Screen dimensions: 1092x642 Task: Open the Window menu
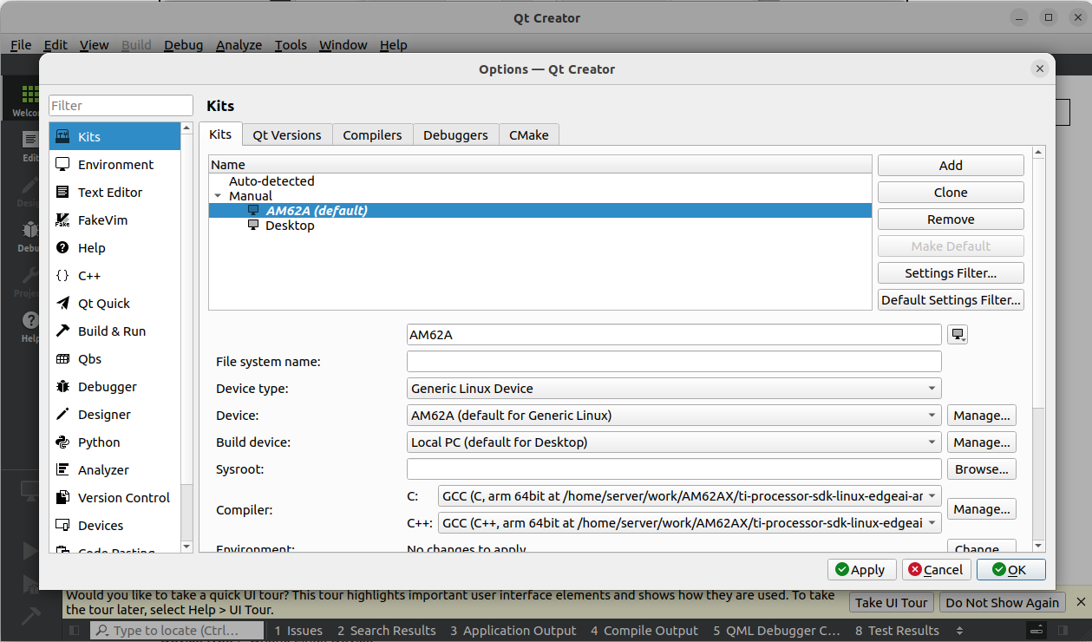point(343,45)
